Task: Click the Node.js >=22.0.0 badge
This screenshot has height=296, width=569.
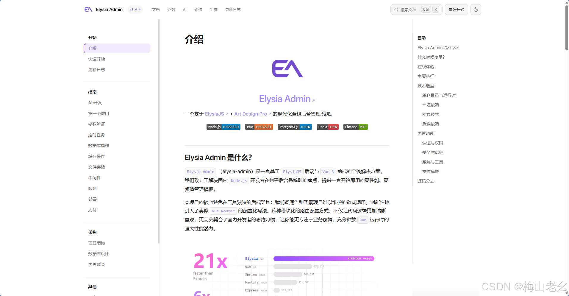Action: [223, 127]
